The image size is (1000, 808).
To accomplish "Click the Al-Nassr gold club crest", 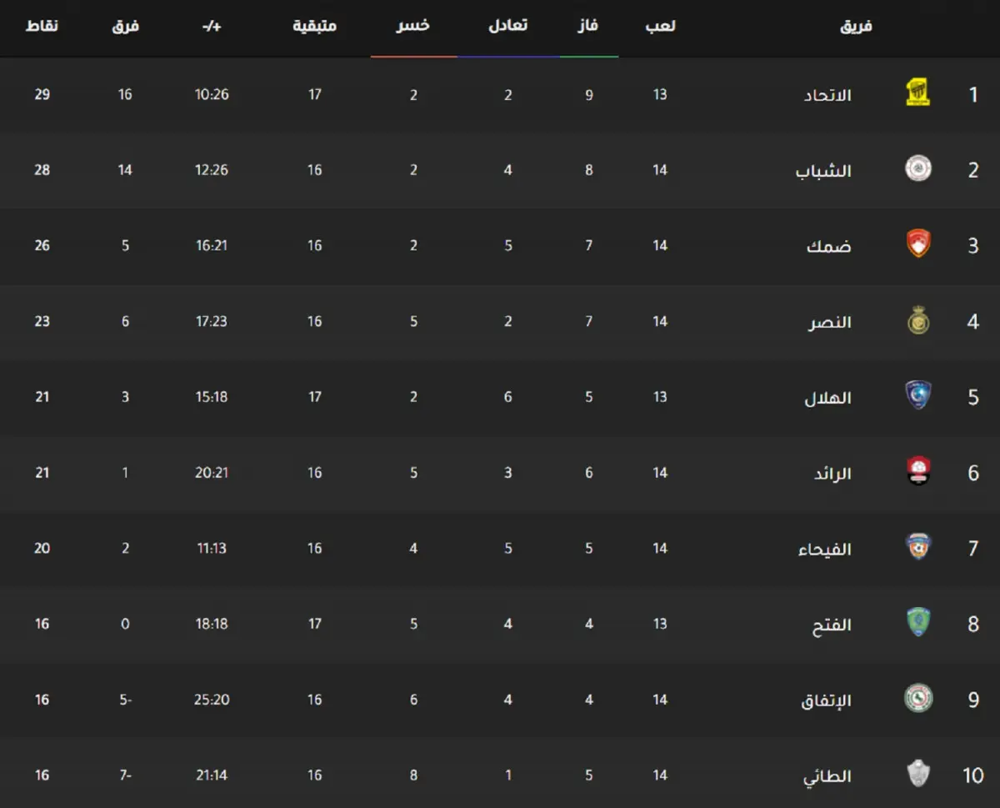I will tap(917, 321).
